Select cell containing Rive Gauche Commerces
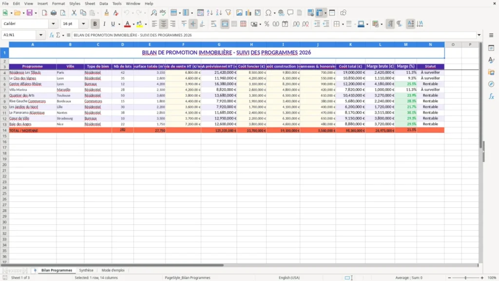 33,101
